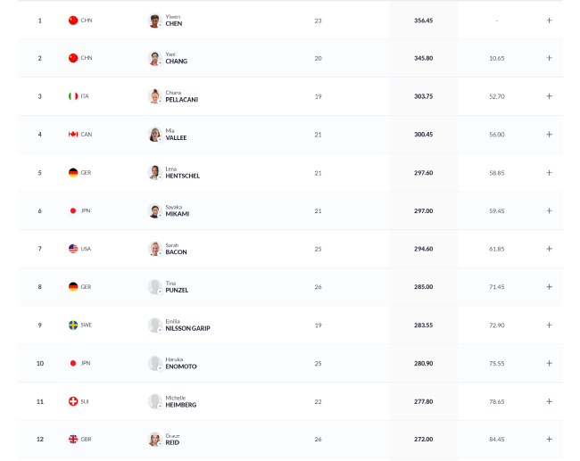Click the Italy flag icon
The image size is (580, 461).
coord(73,96)
